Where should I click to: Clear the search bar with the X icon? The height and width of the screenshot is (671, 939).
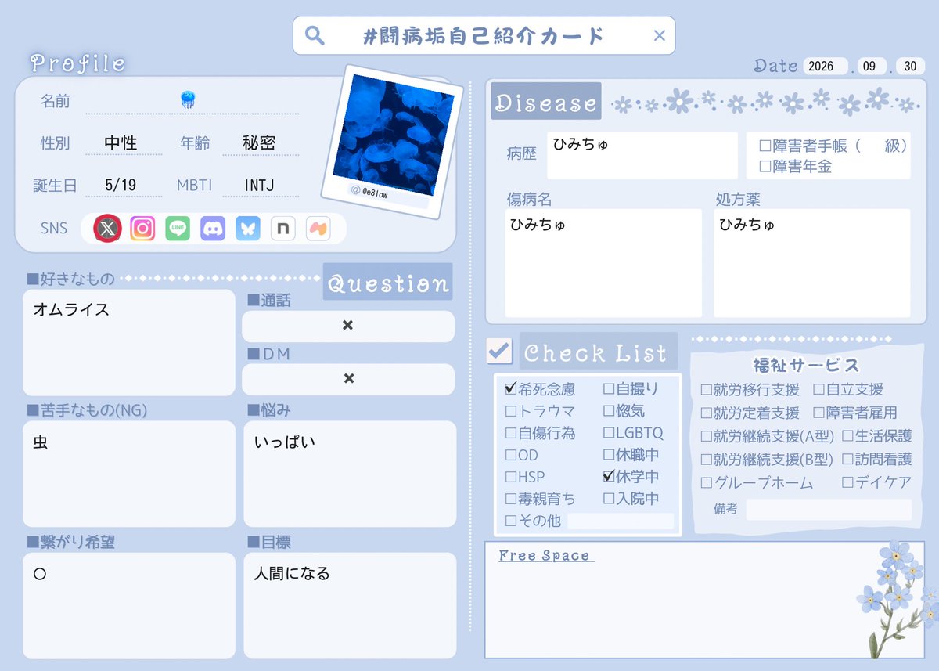tap(659, 35)
